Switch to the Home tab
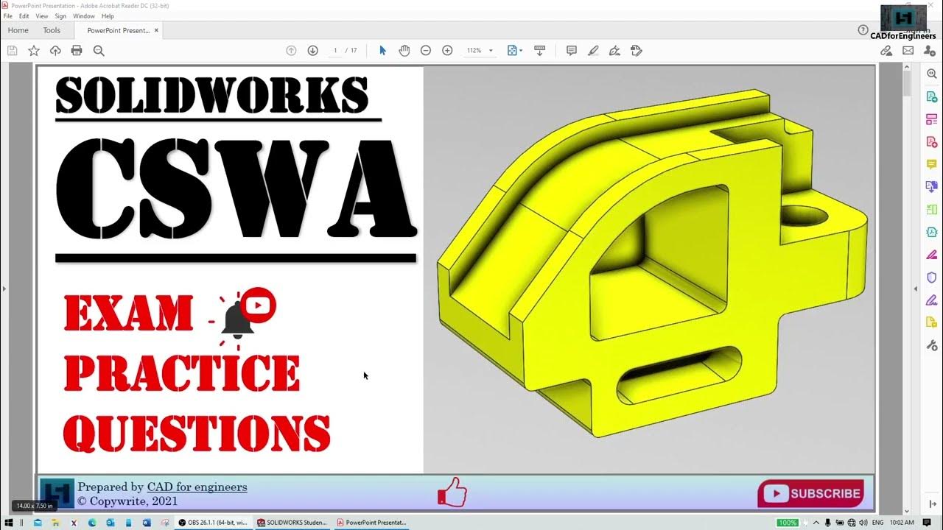Viewport: 943px width, 530px height. (18, 30)
